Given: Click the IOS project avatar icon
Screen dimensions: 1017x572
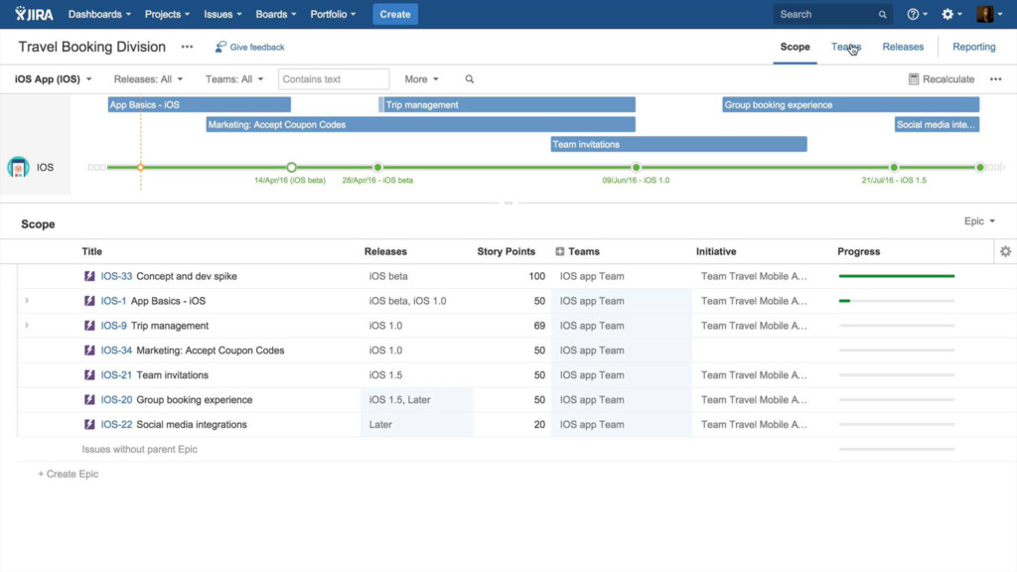Looking at the screenshot, I should [x=18, y=167].
